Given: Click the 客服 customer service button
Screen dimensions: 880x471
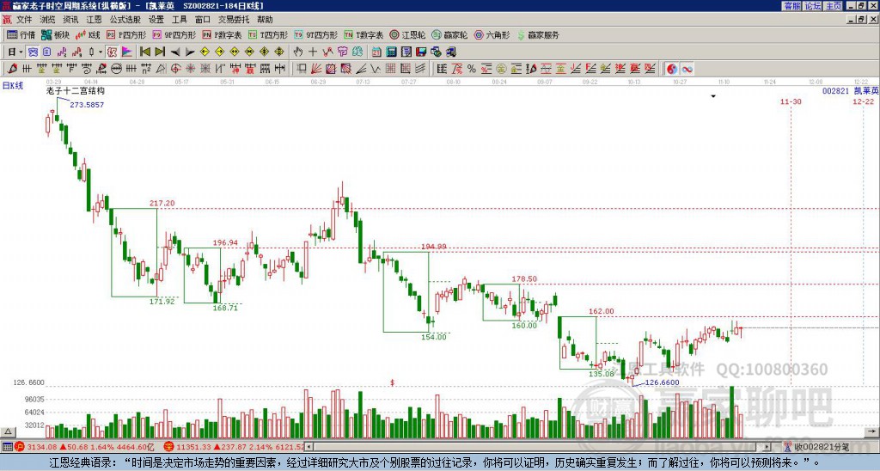Looking at the screenshot, I should point(792,6).
